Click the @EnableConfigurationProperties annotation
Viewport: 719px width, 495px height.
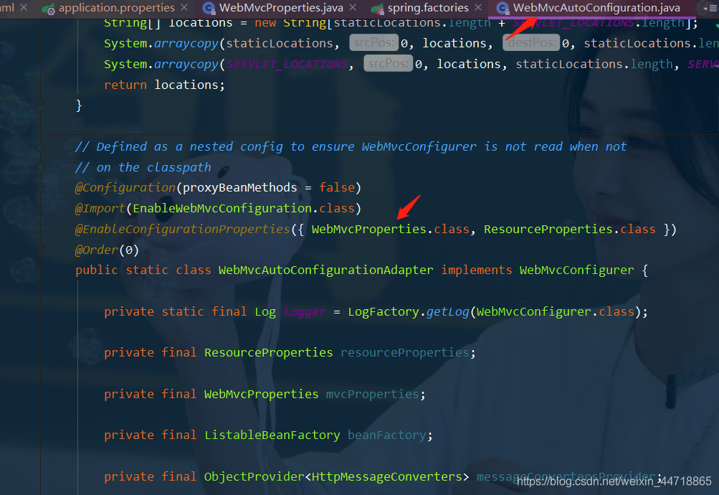click(183, 229)
